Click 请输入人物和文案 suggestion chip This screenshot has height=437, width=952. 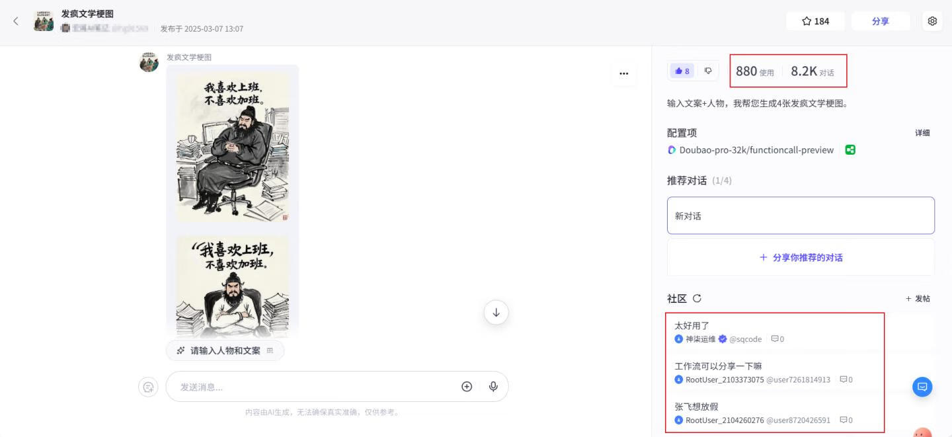tap(225, 350)
